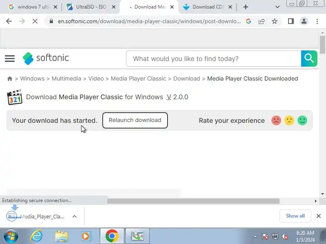The image size is (326, 244).
Task: Open the Video breadcrumb link
Action: pos(96,78)
